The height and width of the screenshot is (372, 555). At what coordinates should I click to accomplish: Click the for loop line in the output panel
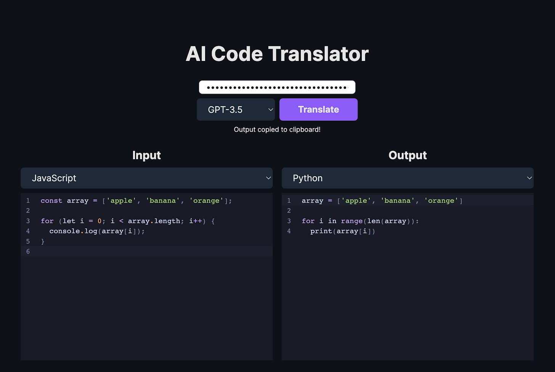tap(360, 221)
